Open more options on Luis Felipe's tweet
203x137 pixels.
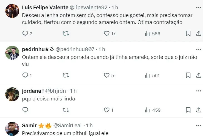click(x=199, y=7)
